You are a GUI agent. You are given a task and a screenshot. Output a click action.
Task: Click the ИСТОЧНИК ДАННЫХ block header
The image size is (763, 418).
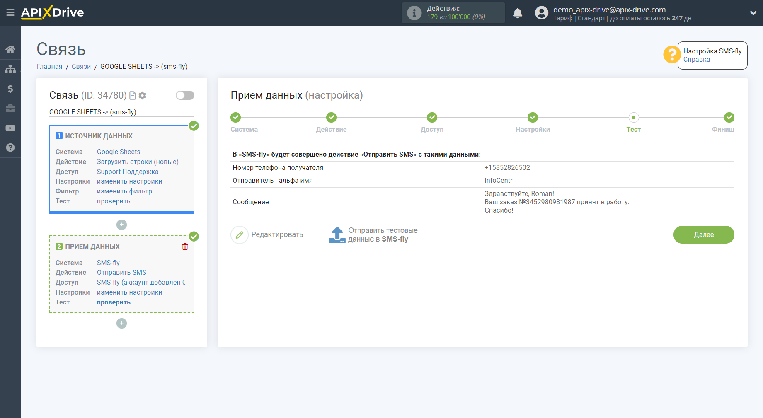pyautogui.click(x=99, y=136)
